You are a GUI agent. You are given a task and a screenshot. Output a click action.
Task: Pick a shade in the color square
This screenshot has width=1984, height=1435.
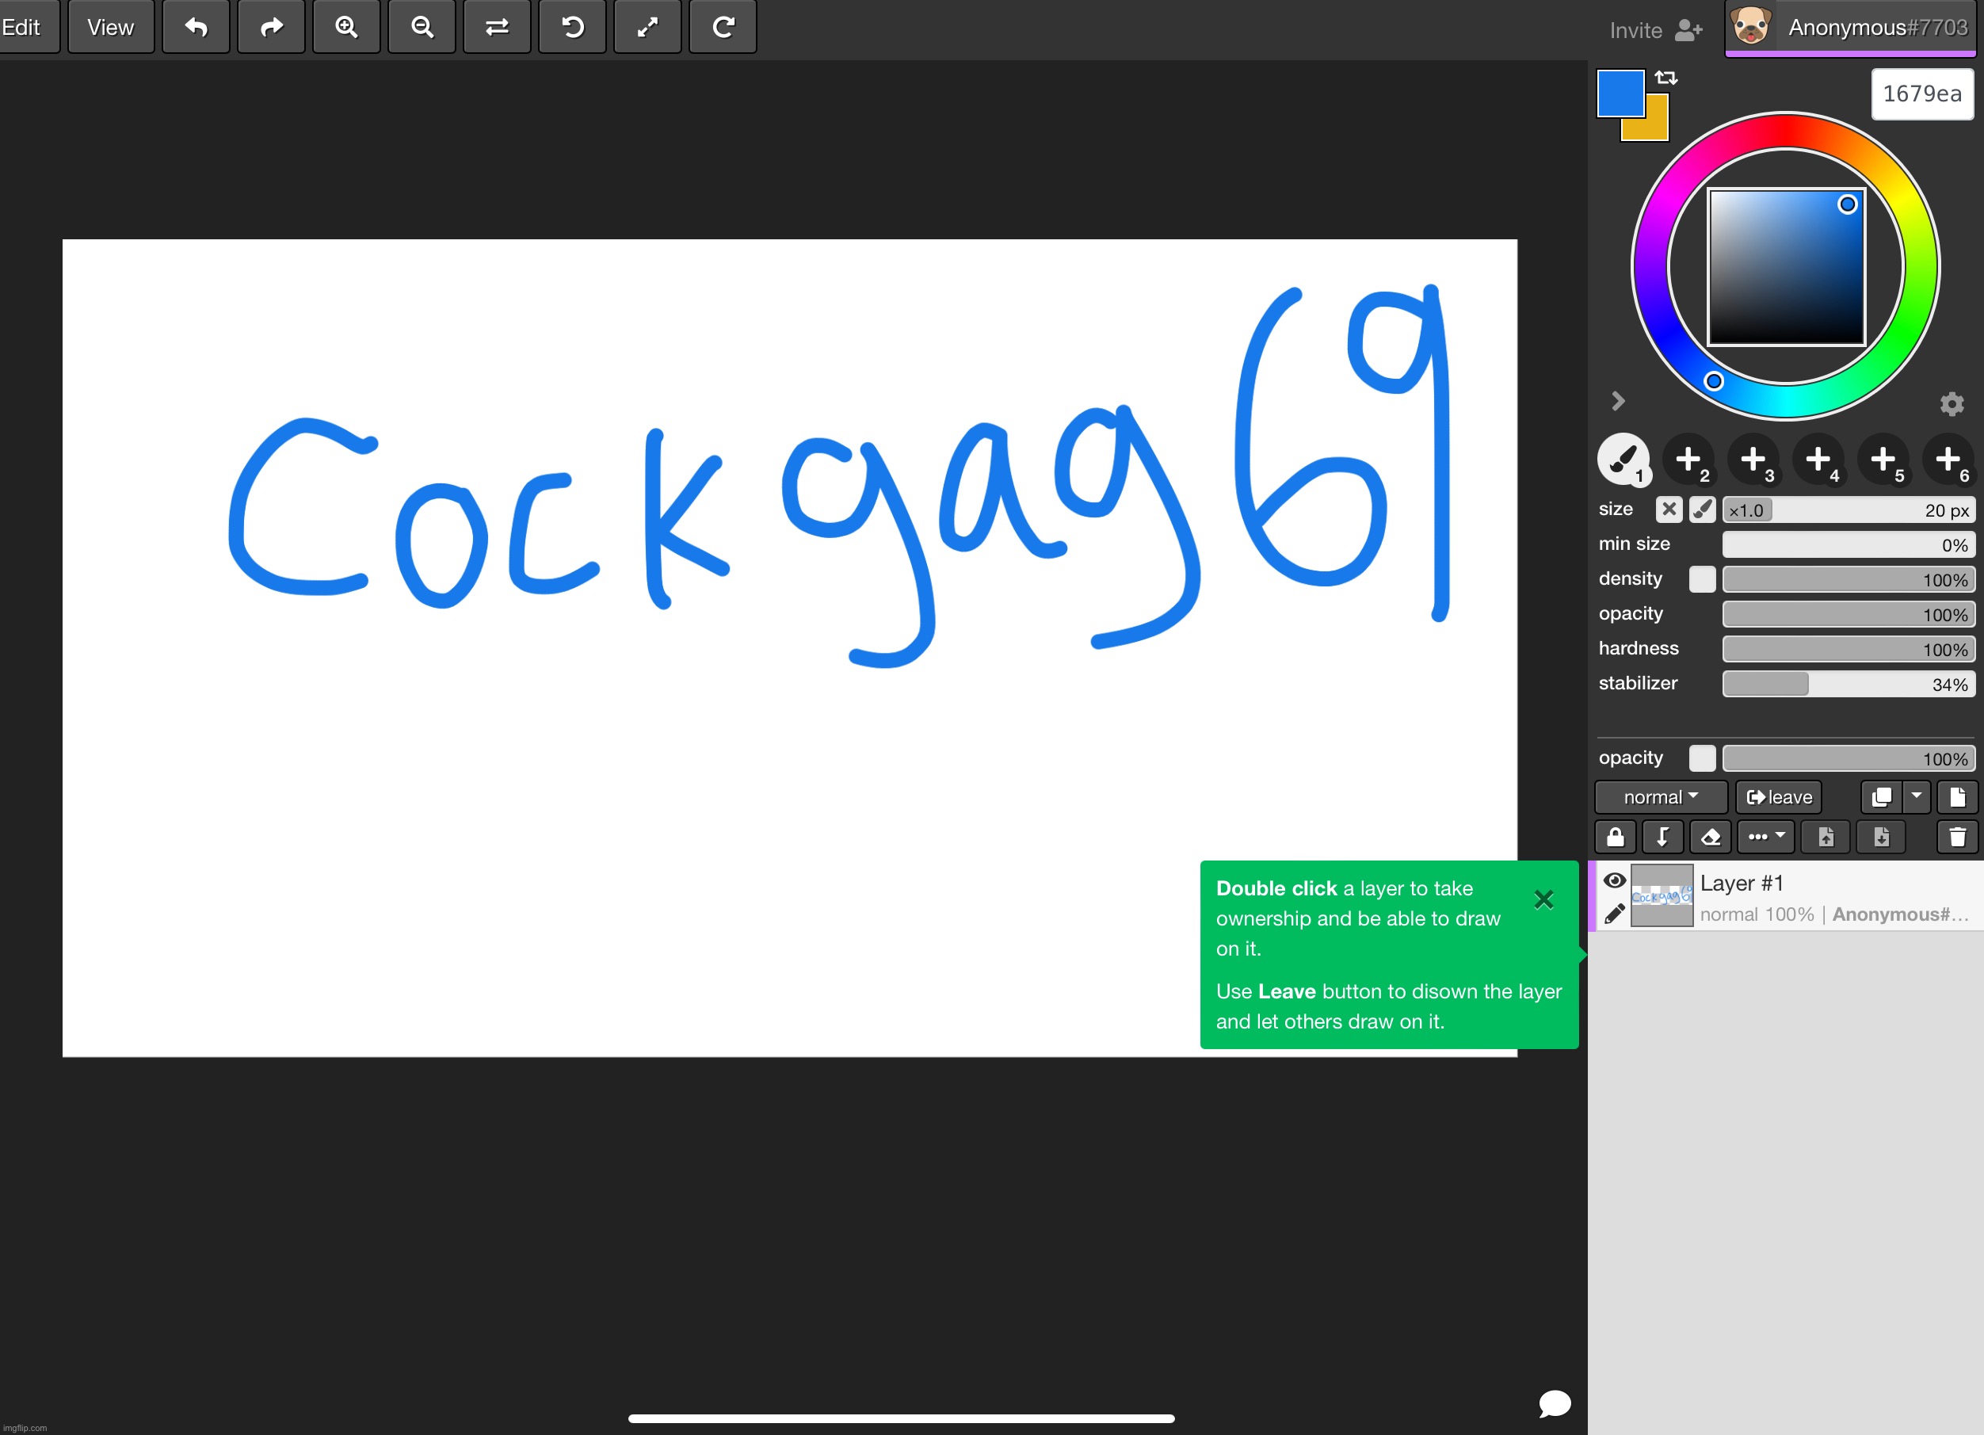click(x=1786, y=267)
